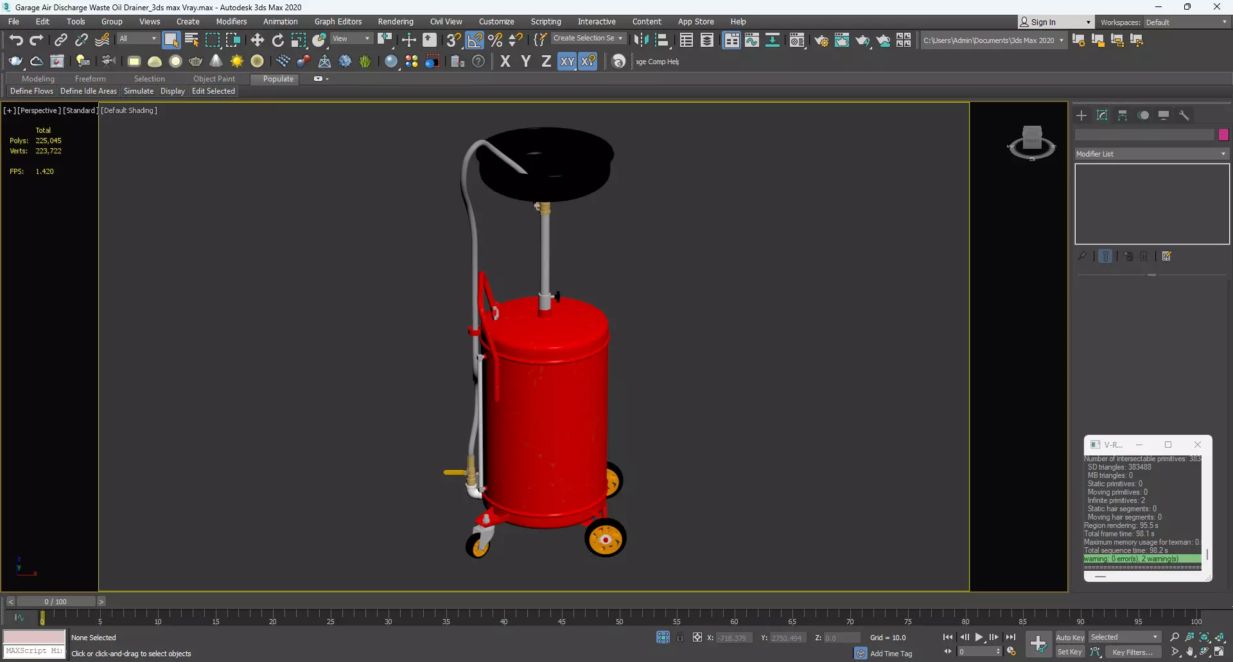
Task: Click the Auto Key button
Action: pyautogui.click(x=1070, y=637)
